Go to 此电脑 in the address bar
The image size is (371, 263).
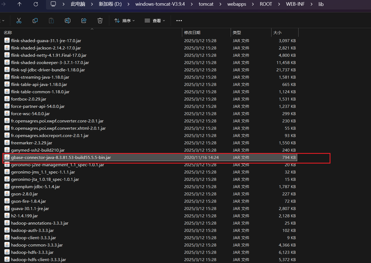point(78,4)
